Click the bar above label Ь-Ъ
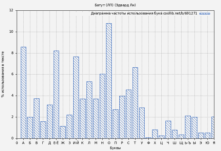The image size is (221, 151). point(188,127)
